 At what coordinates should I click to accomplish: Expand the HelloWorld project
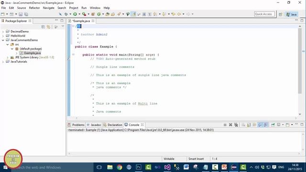point(3,36)
